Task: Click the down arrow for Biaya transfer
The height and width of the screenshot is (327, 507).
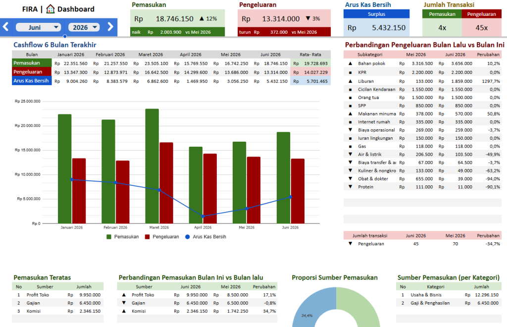Action: (350, 163)
